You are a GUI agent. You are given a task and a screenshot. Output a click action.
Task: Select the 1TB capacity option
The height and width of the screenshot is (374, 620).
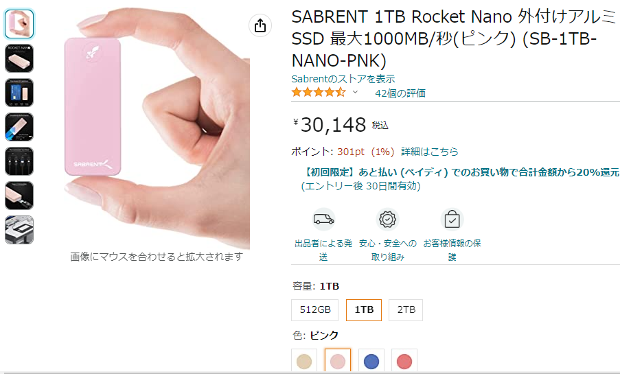[364, 309]
